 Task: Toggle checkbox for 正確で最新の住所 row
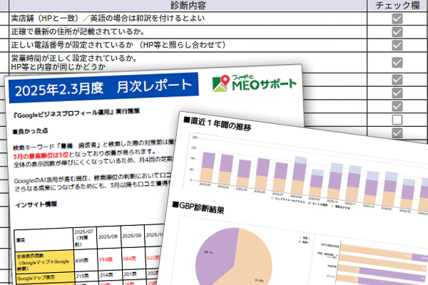(397, 32)
